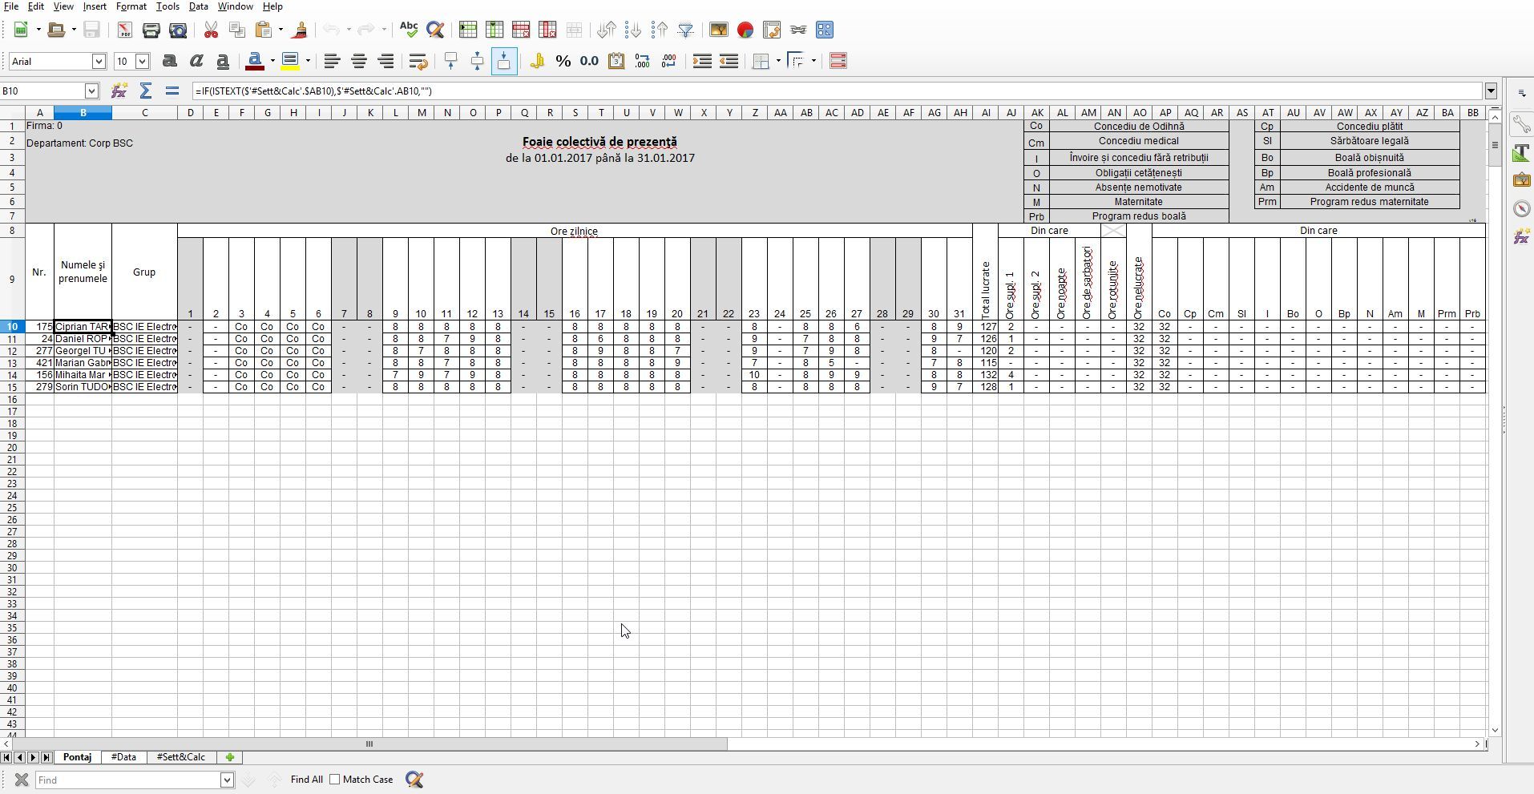The height and width of the screenshot is (794, 1534).
Task: Align cell content left
Action: click(x=332, y=61)
